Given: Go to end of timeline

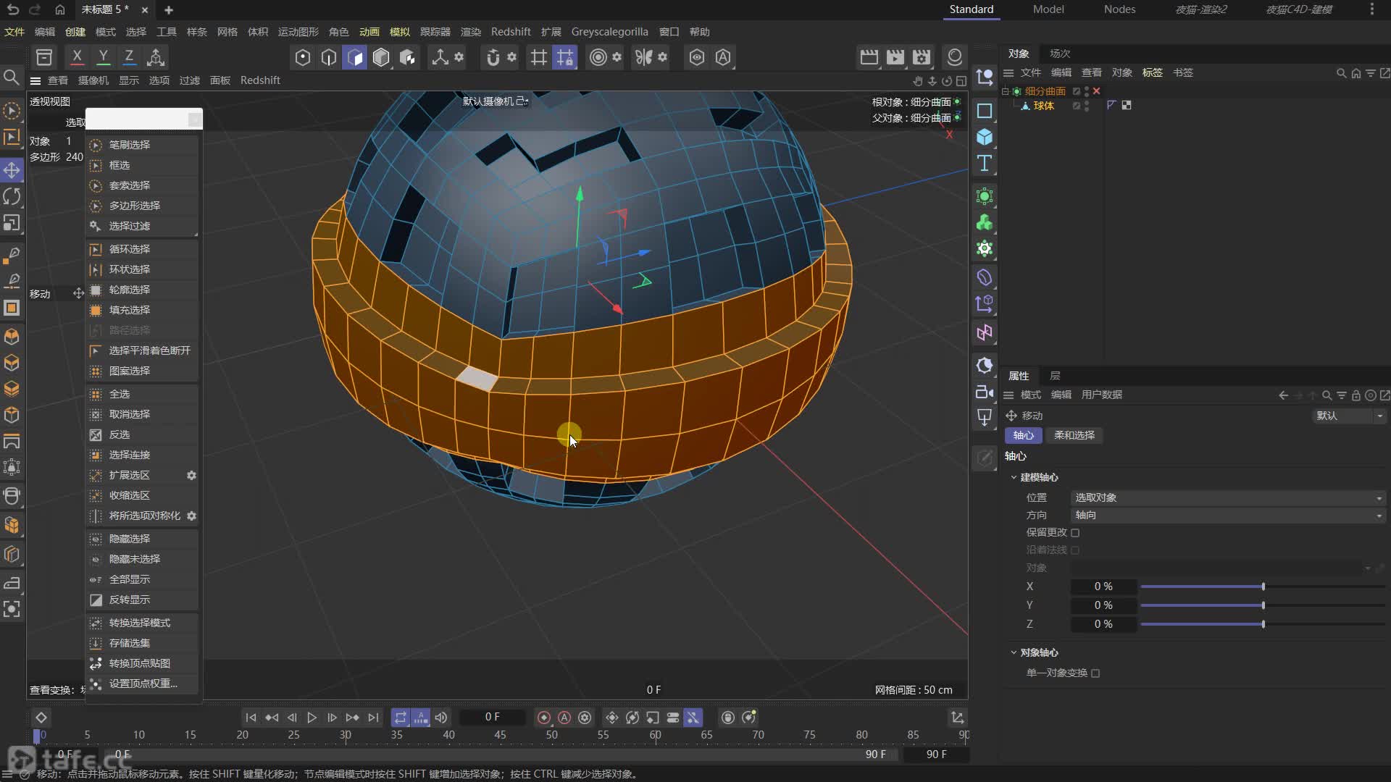Looking at the screenshot, I should pos(373,718).
